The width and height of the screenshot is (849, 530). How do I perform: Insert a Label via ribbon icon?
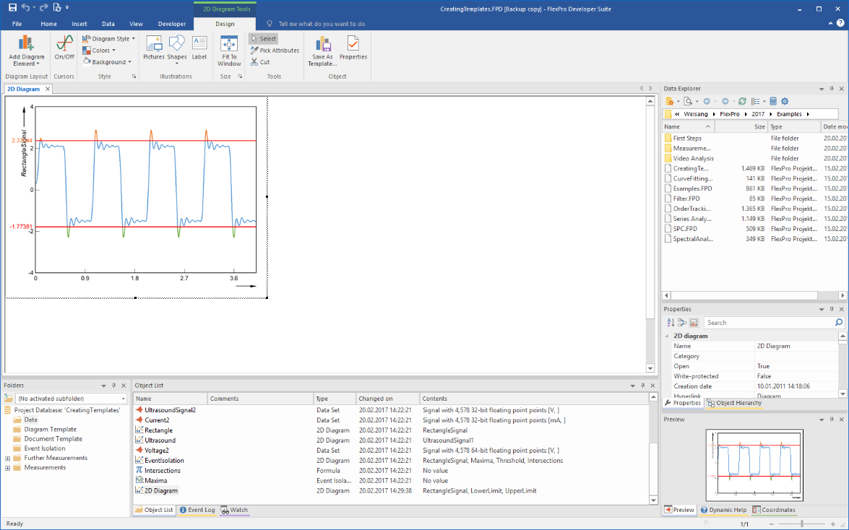click(199, 47)
